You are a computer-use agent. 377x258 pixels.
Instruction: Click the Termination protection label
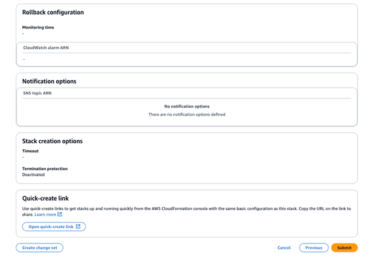click(45, 169)
